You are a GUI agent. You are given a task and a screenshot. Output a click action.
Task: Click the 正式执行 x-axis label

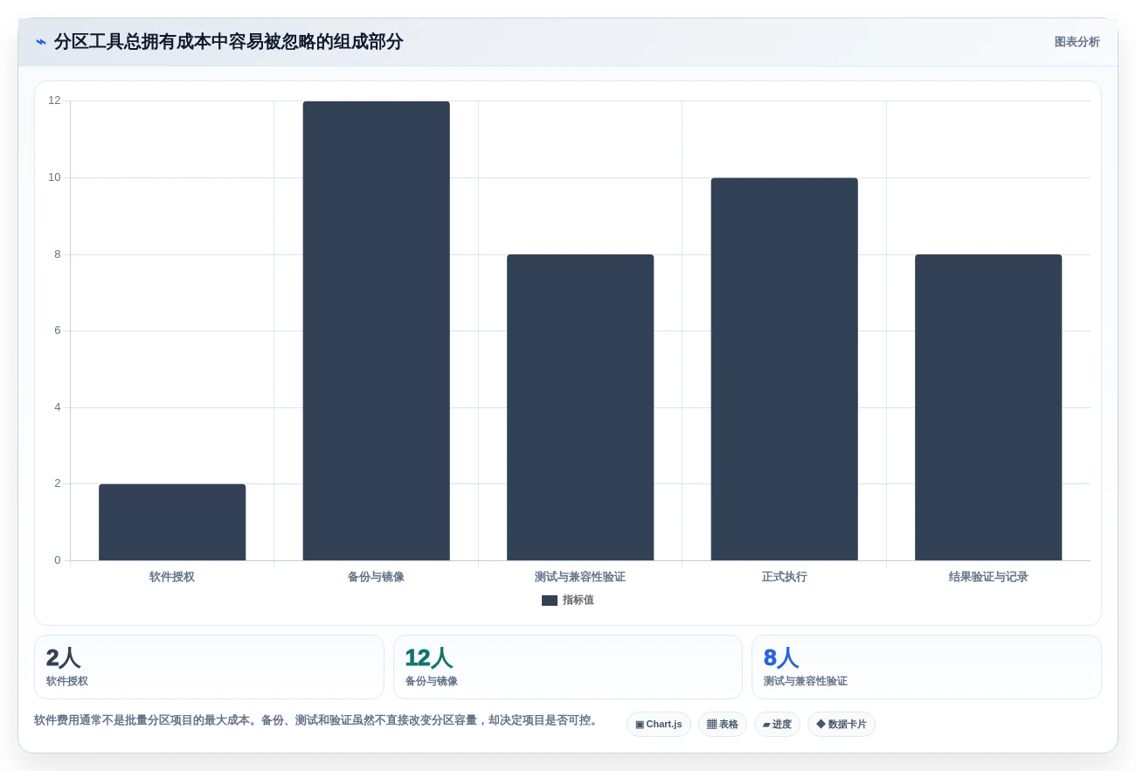click(x=785, y=577)
